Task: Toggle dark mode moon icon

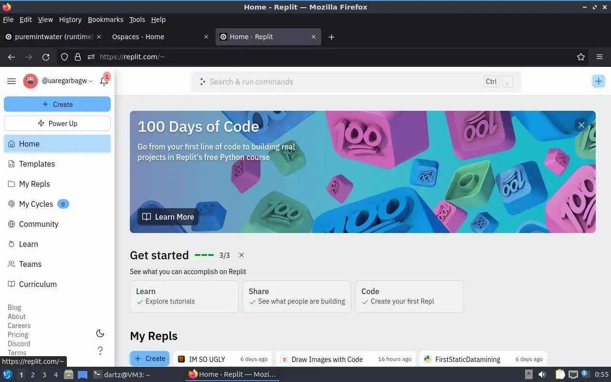Action: pos(100,333)
